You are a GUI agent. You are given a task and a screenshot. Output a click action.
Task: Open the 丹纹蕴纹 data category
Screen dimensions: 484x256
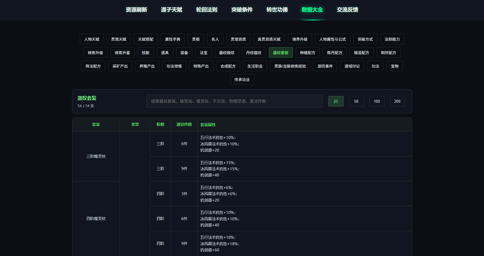point(254,53)
